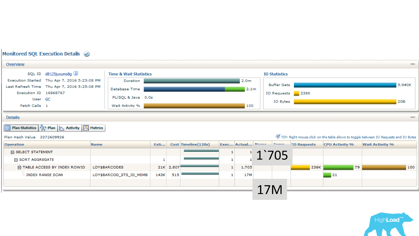Viewport: 419px width, 236px height.
Task: Show the Activity tab
Action: click(x=70, y=128)
